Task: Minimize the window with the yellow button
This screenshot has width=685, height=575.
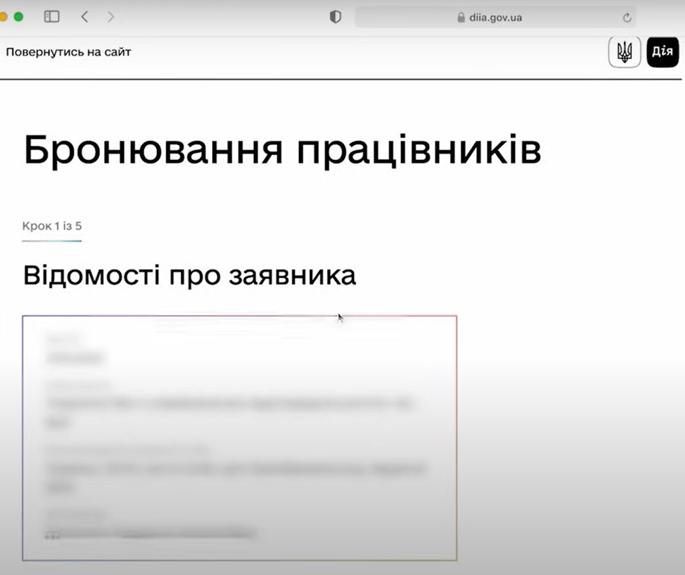Action: [x=3, y=17]
